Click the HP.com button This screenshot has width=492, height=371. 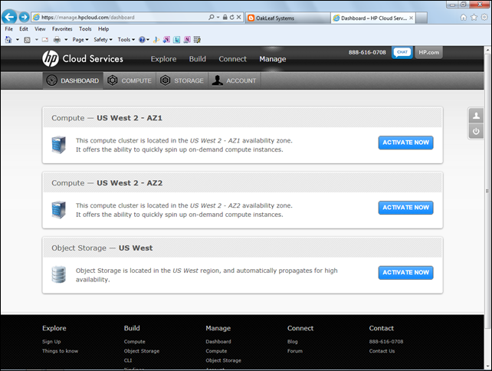tap(428, 52)
